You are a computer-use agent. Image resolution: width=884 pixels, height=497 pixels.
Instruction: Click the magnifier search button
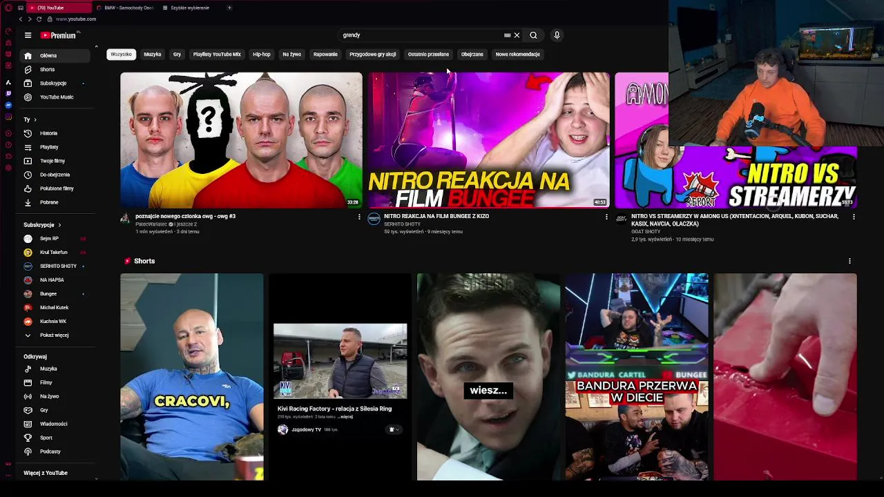(533, 35)
